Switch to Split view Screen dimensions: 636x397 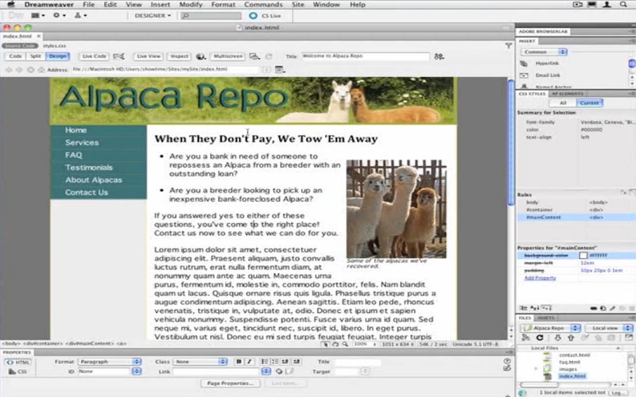tap(36, 56)
